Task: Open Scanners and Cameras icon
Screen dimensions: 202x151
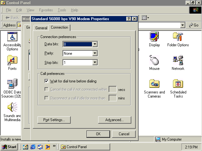Action: [154, 84]
